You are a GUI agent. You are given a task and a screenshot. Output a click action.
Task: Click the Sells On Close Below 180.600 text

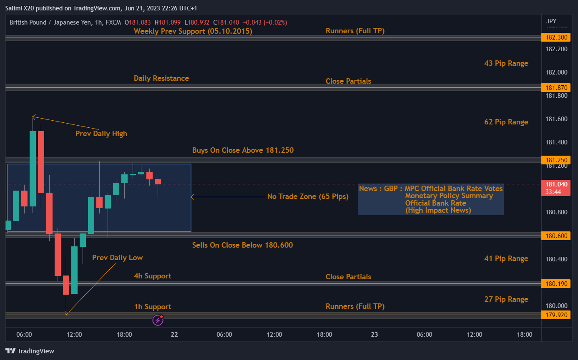[x=242, y=245]
